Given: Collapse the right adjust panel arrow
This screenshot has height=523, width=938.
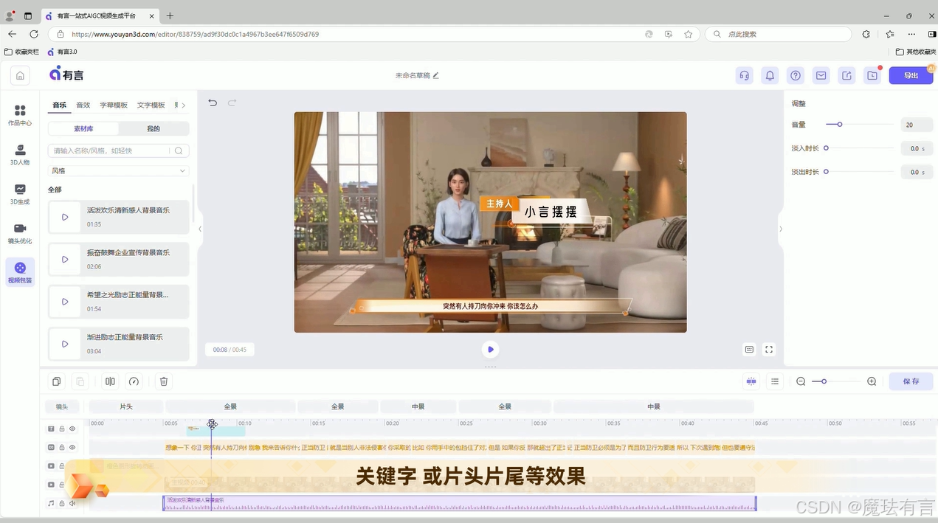Looking at the screenshot, I should (781, 229).
